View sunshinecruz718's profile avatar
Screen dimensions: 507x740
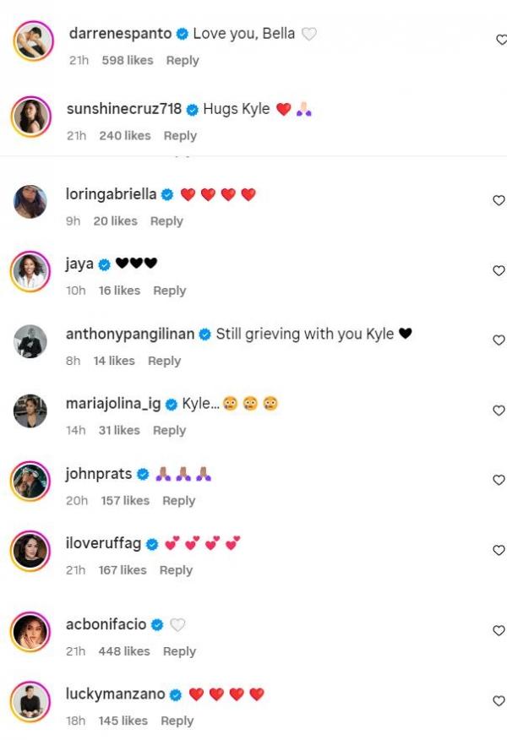pyautogui.click(x=31, y=116)
